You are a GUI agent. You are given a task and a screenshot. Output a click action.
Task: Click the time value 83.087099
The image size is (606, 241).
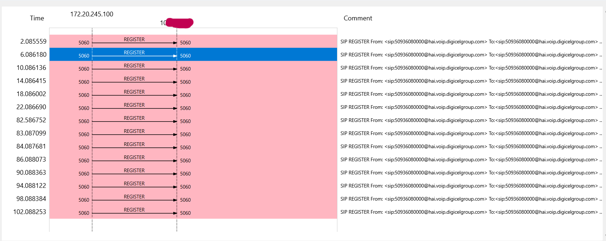click(x=31, y=133)
